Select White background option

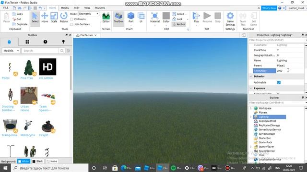(x=24, y=161)
